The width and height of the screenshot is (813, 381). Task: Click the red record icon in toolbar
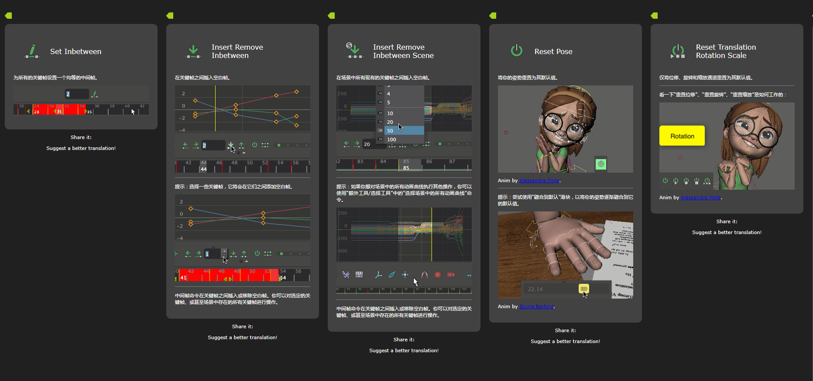[437, 275]
